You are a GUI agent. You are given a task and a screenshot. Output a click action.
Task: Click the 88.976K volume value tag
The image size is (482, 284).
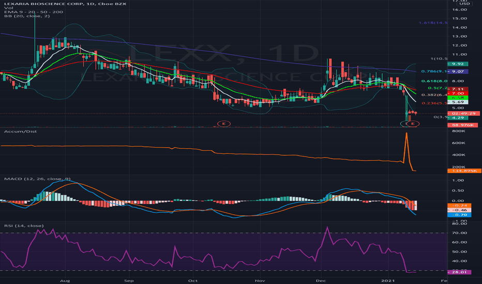[463, 125]
